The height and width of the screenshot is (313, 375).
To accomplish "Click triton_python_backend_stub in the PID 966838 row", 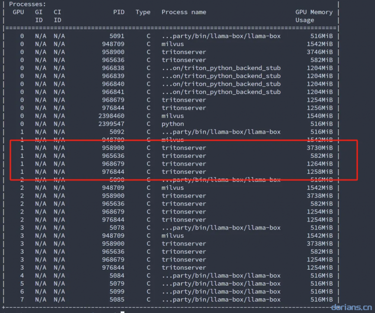I will click(x=221, y=68).
